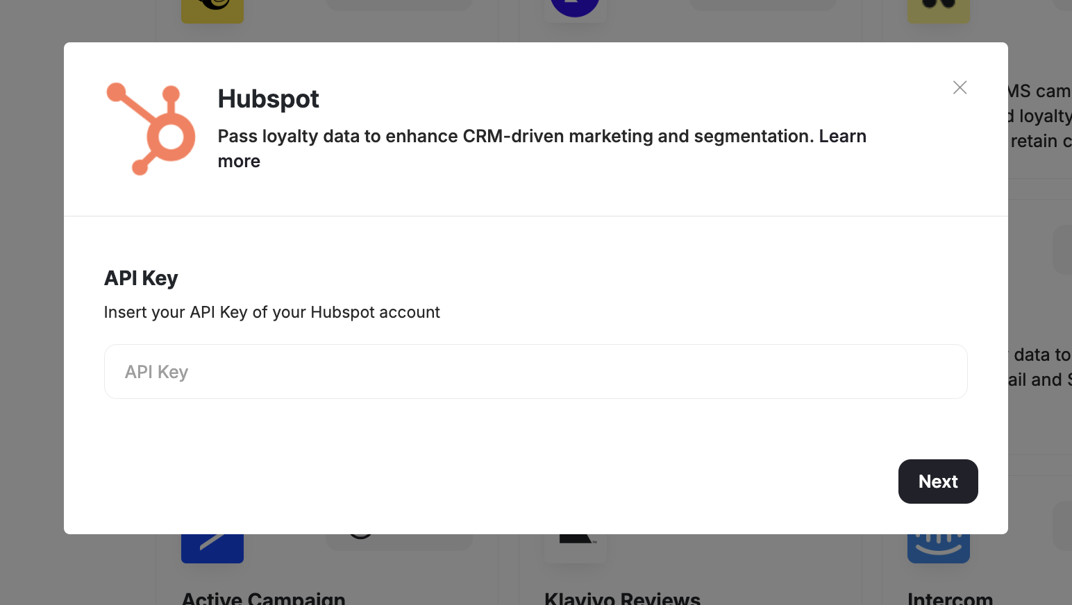Click the API Key section heading
The height and width of the screenshot is (605, 1072).
(x=141, y=278)
